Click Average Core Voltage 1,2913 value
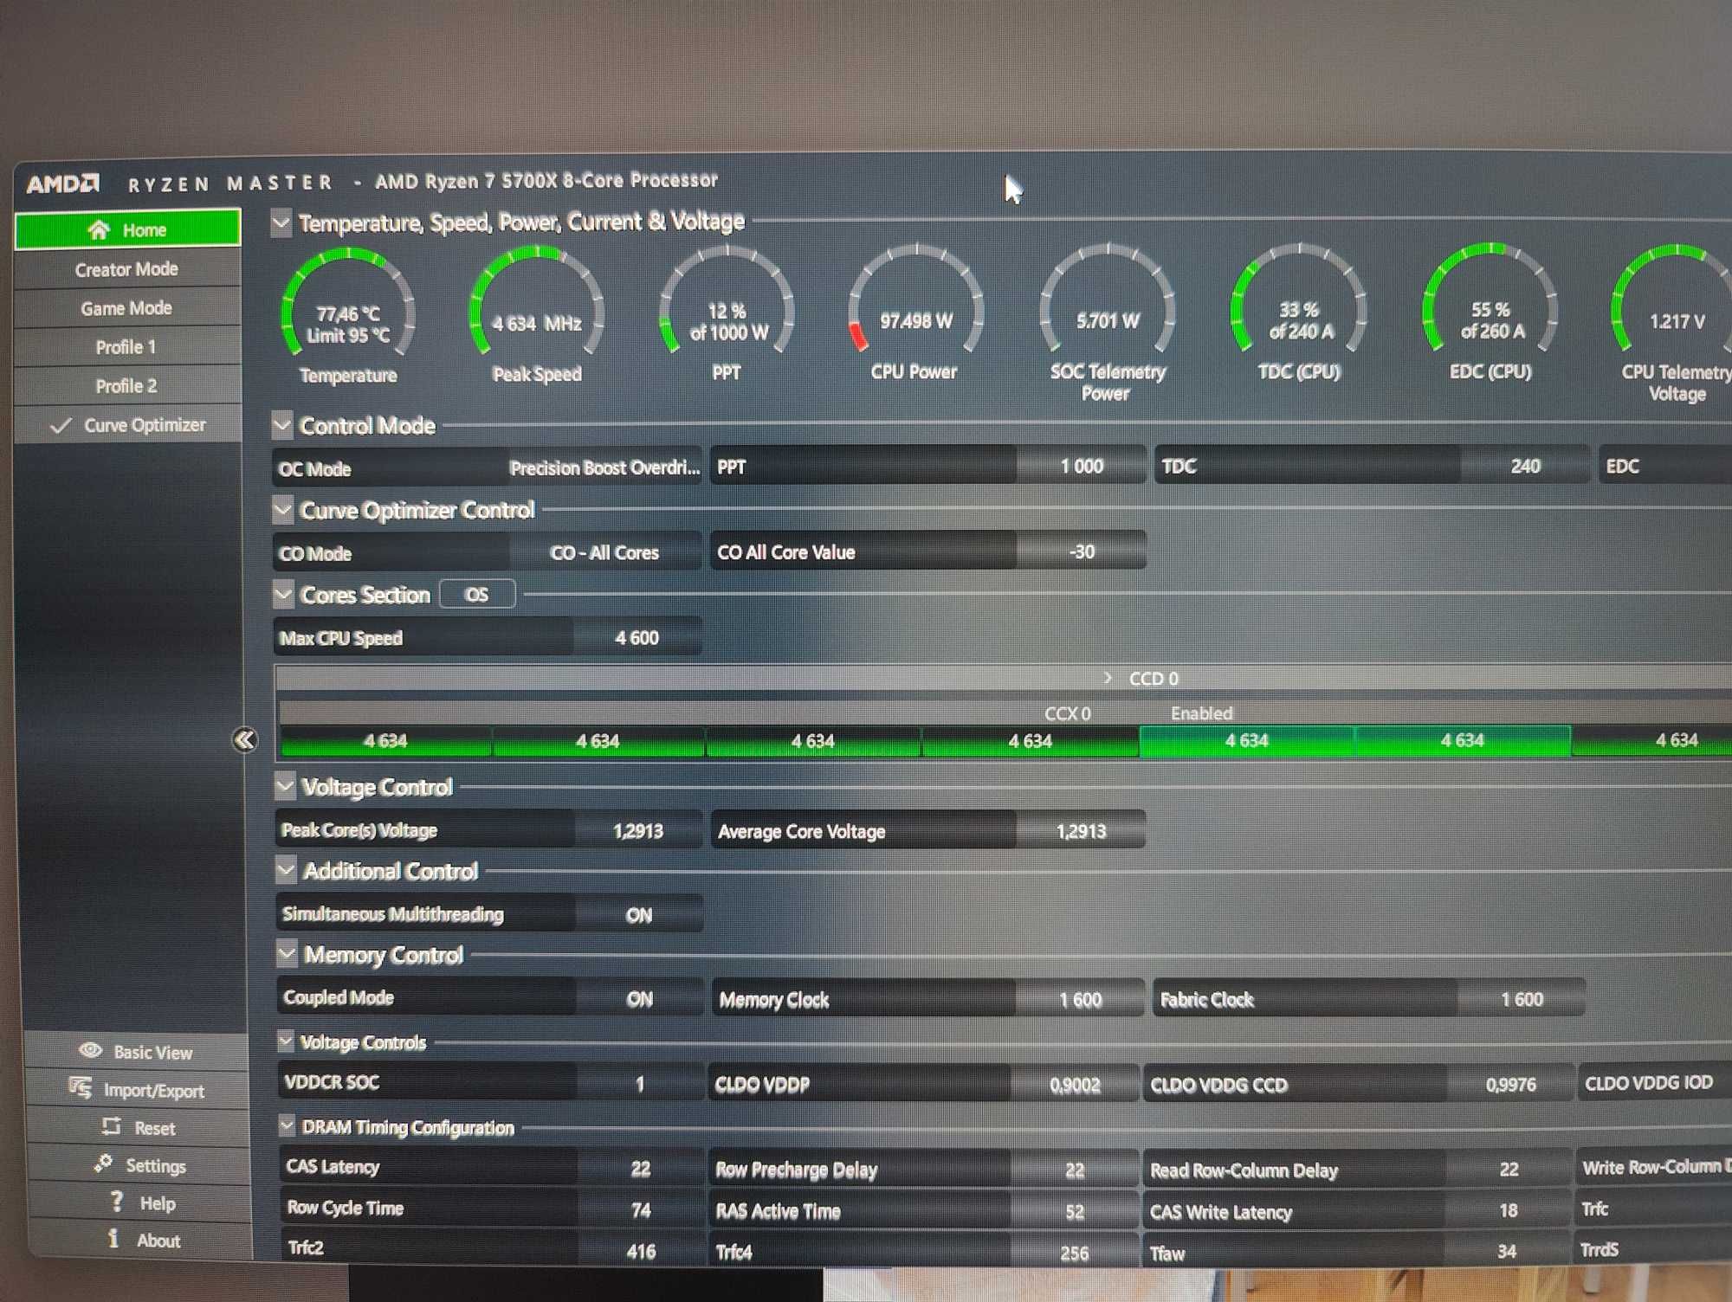The height and width of the screenshot is (1302, 1732). [x=1082, y=831]
